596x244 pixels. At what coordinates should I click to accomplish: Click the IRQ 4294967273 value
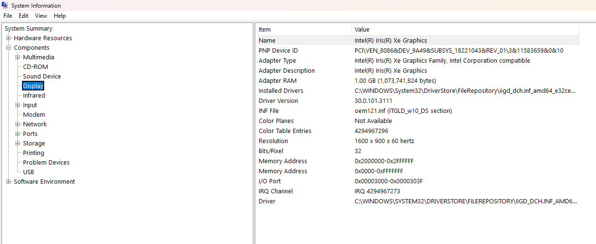pyautogui.click(x=377, y=191)
